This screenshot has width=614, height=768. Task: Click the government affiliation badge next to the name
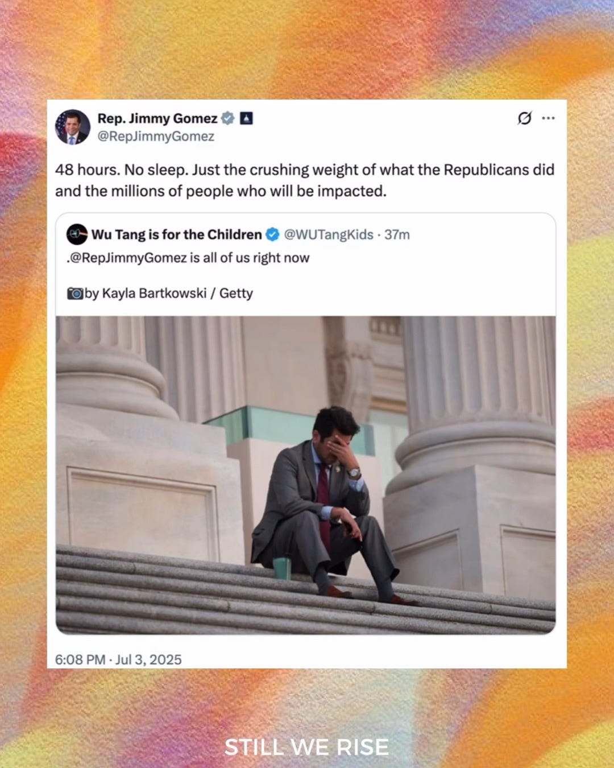[246, 118]
